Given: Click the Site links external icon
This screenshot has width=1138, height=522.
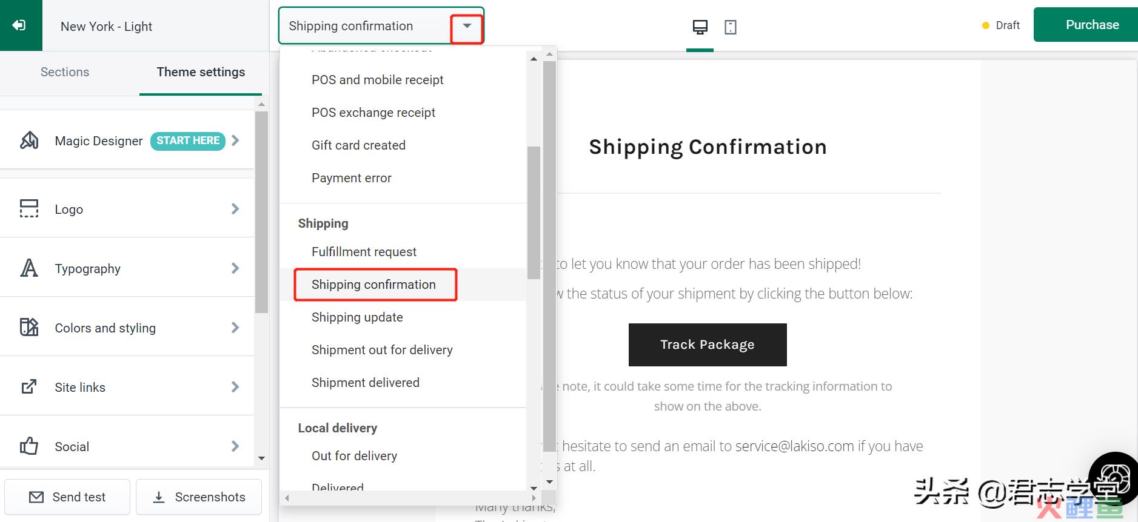Looking at the screenshot, I should pyautogui.click(x=29, y=386).
